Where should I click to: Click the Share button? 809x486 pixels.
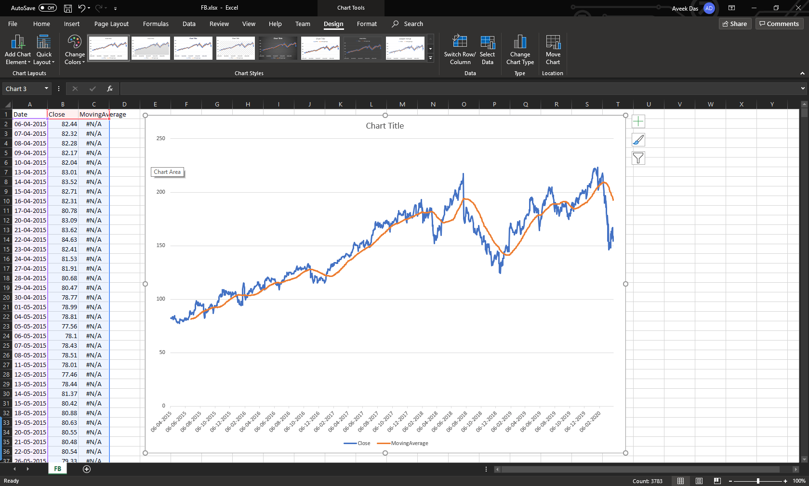coord(735,23)
